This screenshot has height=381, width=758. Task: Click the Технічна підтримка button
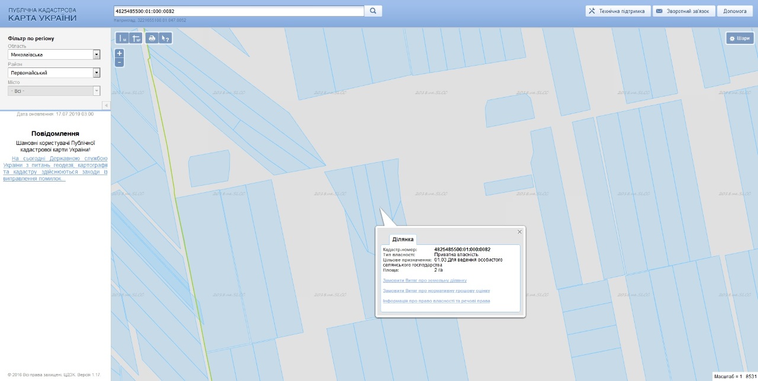[617, 11]
